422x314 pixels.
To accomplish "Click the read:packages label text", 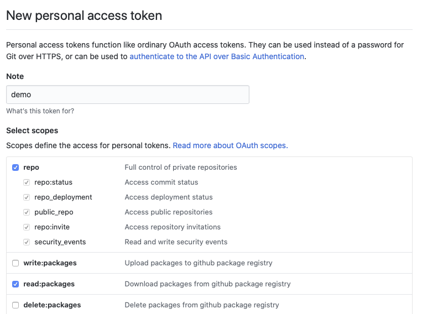I will [x=49, y=284].
